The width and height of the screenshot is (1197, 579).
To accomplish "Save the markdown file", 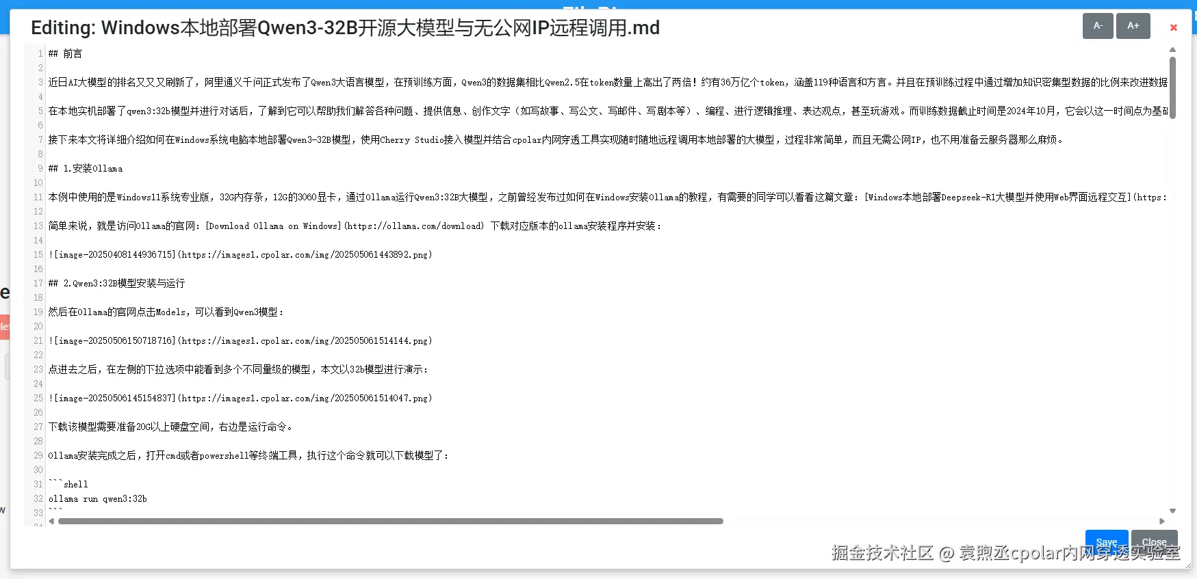I will click(1107, 542).
